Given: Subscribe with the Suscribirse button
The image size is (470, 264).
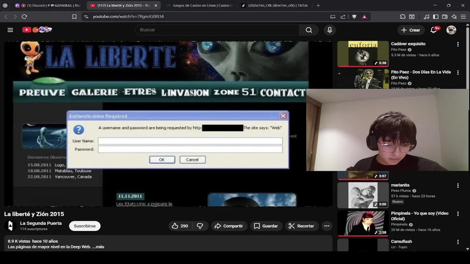Looking at the screenshot, I should coord(85,226).
